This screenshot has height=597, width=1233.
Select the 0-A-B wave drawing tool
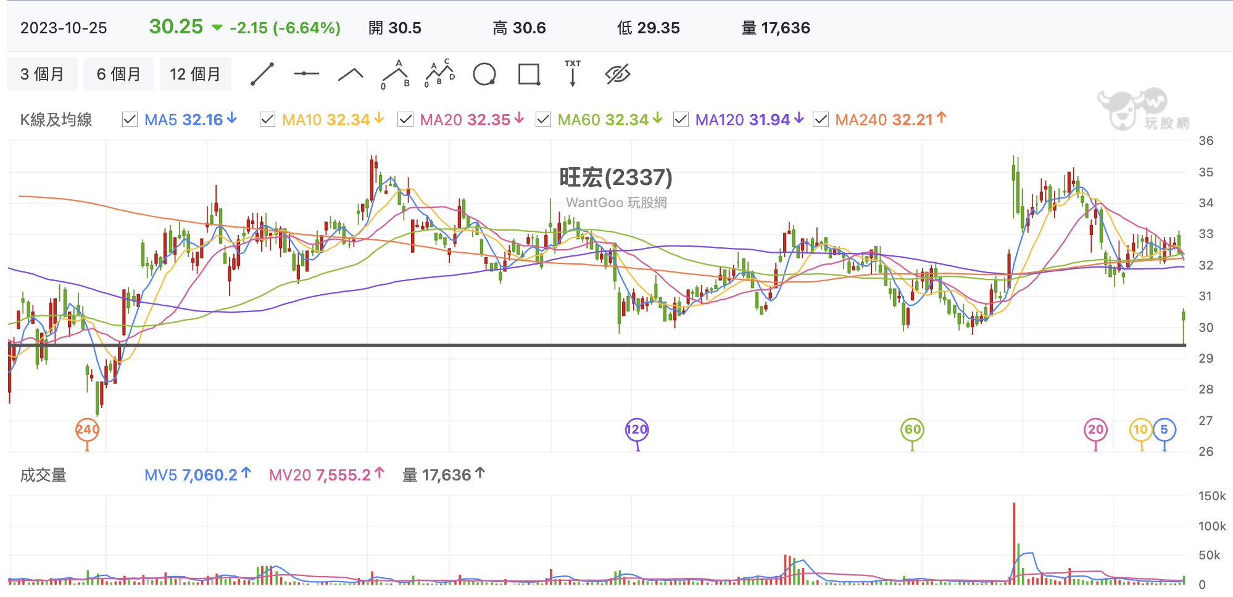pyautogui.click(x=396, y=75)
